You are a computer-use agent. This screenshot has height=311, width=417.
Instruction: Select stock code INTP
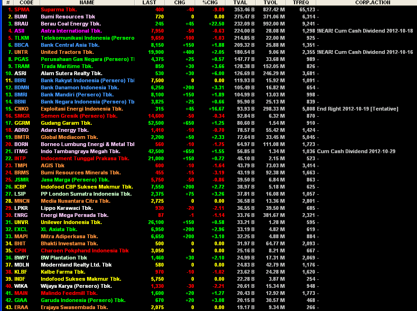(x=20, y=158)
